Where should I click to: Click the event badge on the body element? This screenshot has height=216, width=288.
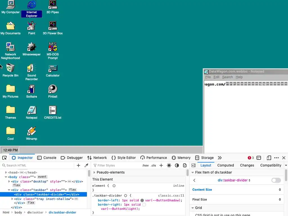pos(42,177)
